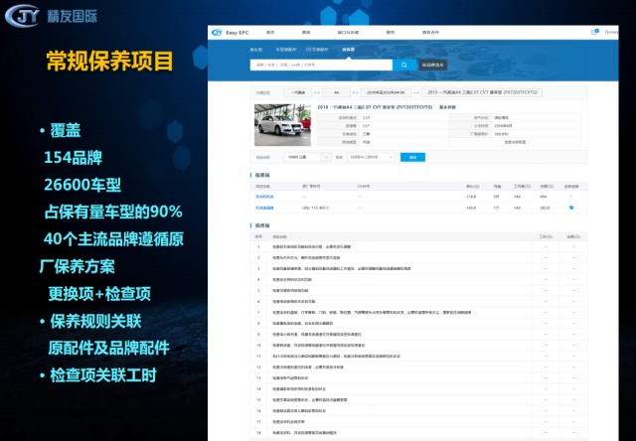
Task: Expand the 一汽奥迪 brand breadcrumb selector
Action: 300,91
